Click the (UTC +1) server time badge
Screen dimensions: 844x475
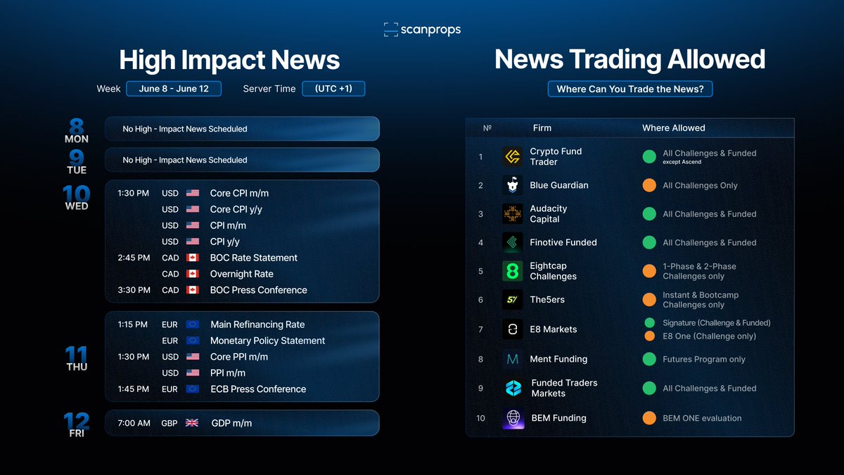pyautogui.click(x=334, y=89)
